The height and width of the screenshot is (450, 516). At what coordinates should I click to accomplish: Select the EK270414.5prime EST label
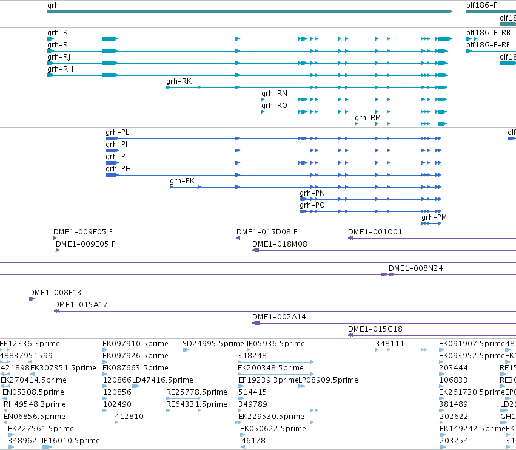pyautogui.click(x=33, y=380)
